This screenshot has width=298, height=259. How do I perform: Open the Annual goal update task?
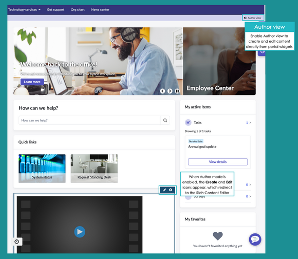[x=202, y=146]
